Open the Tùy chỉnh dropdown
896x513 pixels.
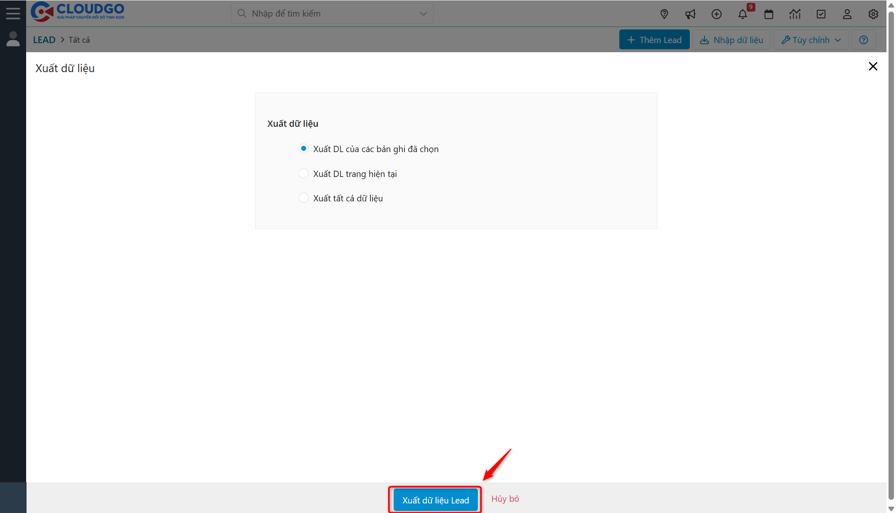(811, 39)
